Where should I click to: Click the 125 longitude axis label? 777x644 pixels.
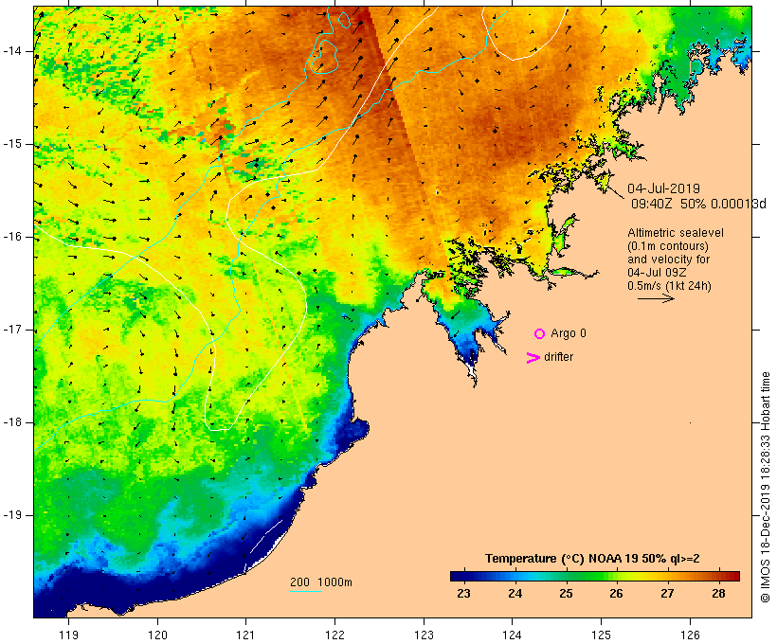(x=602, y=635)
